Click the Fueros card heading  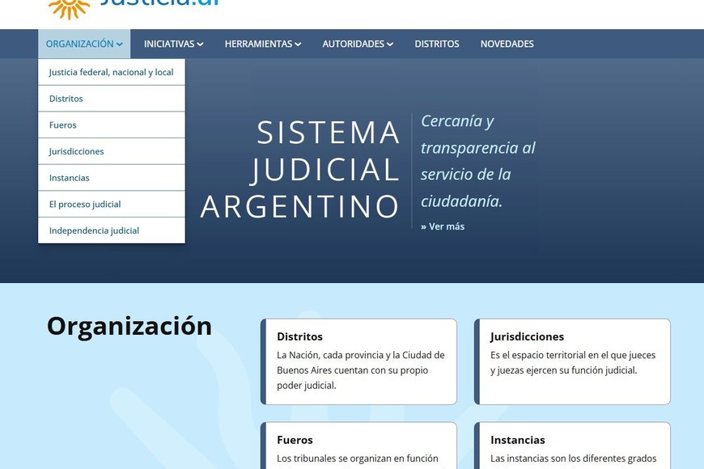pos(295,440)
